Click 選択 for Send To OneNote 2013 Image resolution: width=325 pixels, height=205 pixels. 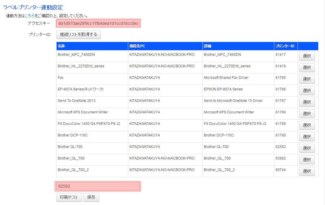click(307, 102)
